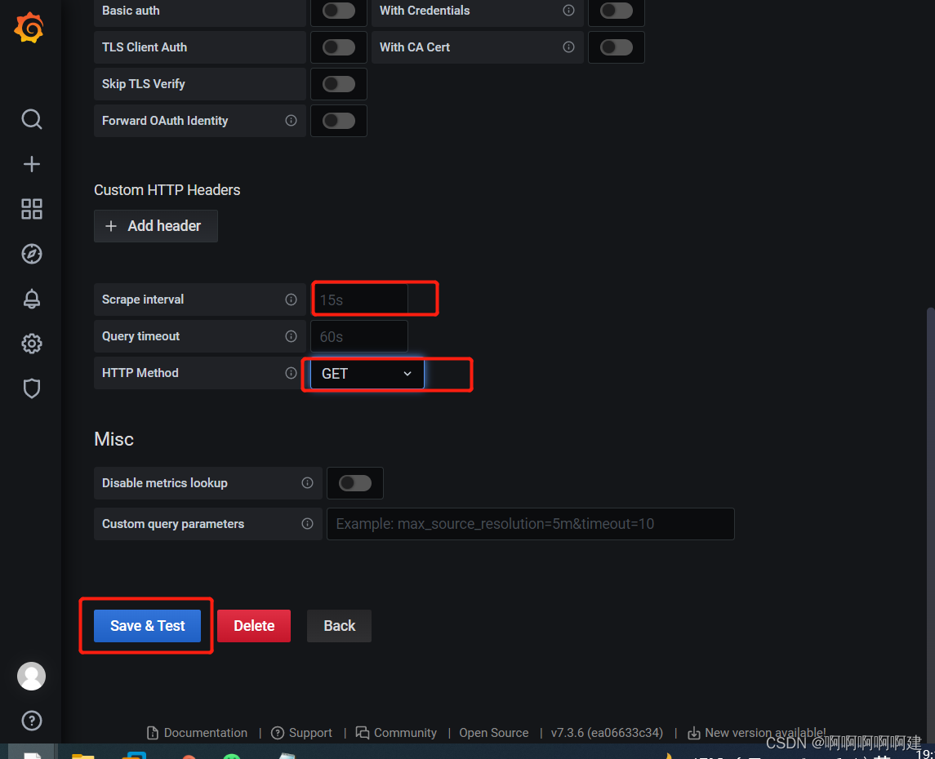Open the Support footer link
This screenshot has height=759, width=935.
[301, 733]
